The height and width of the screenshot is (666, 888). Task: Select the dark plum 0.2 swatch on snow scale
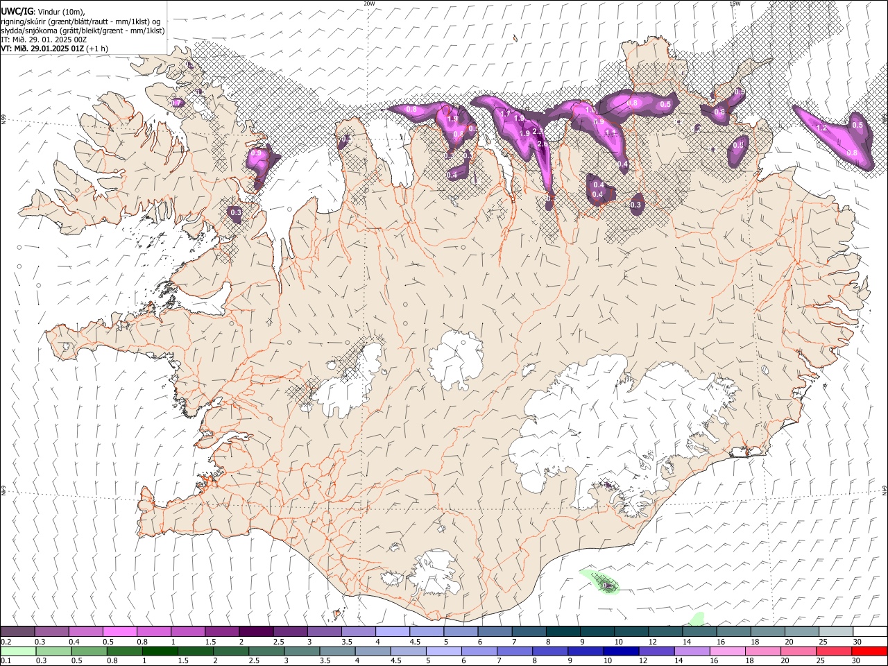coord(17,631)
